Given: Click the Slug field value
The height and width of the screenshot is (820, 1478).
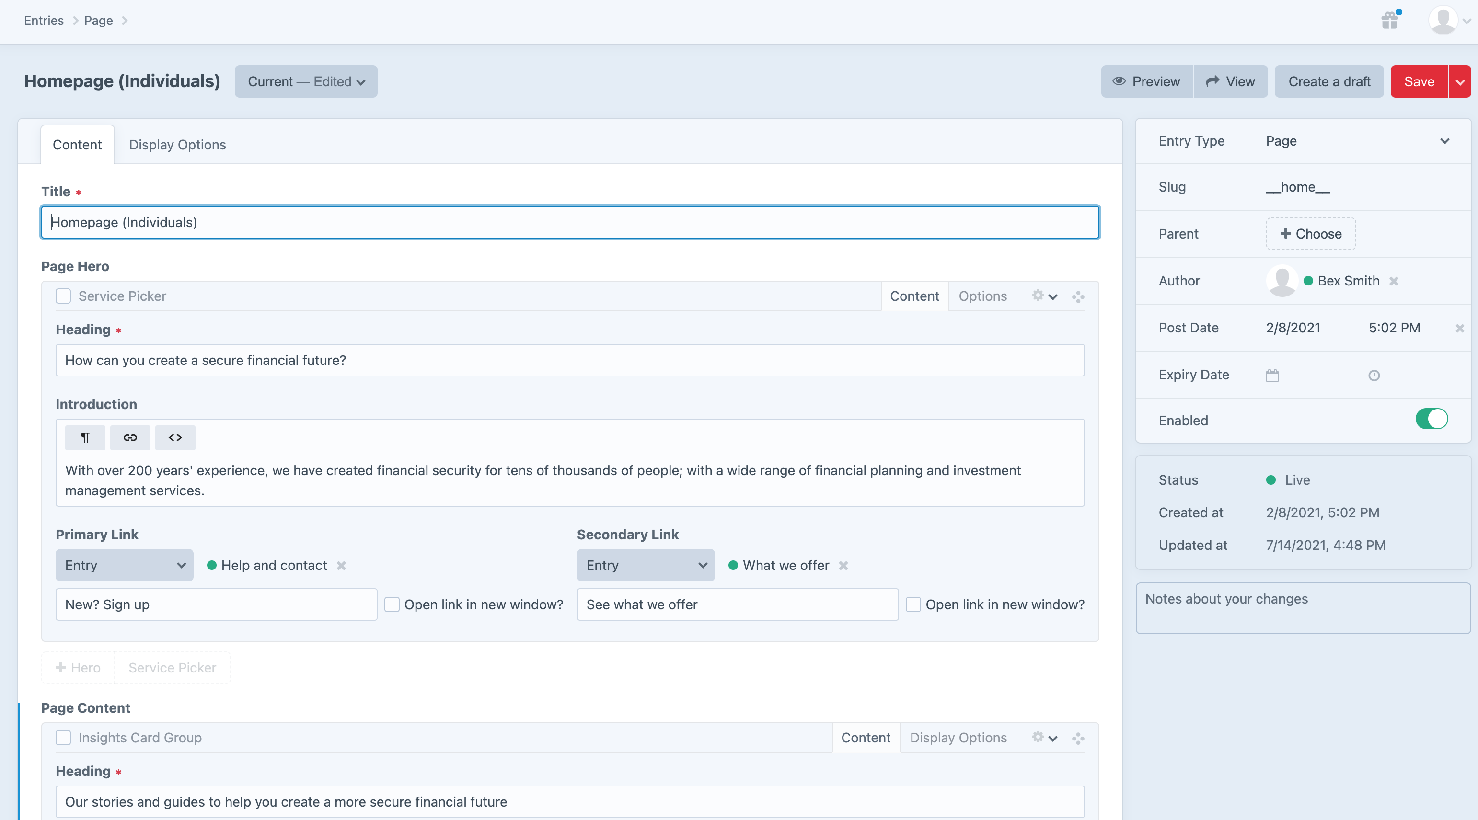Looking at the screenshot, I should coord(1298,187).
